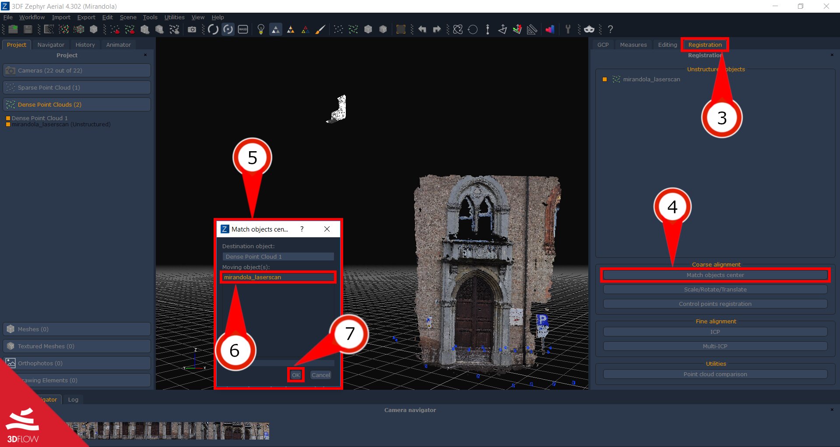Select Dense Point Cloud 1 in project list
This screenshot has width=840, height=447.
[39, 118]
